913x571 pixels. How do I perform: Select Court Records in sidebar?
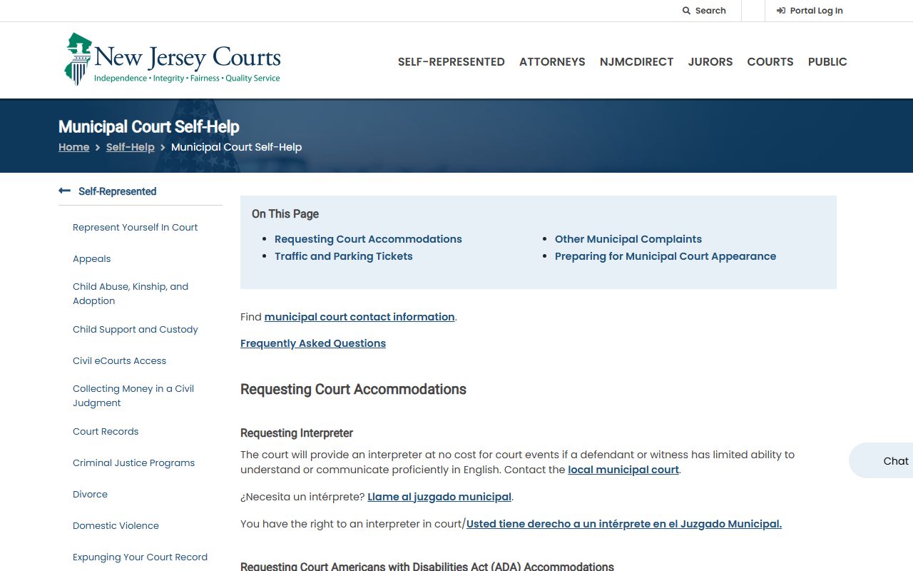click(106, 431)
